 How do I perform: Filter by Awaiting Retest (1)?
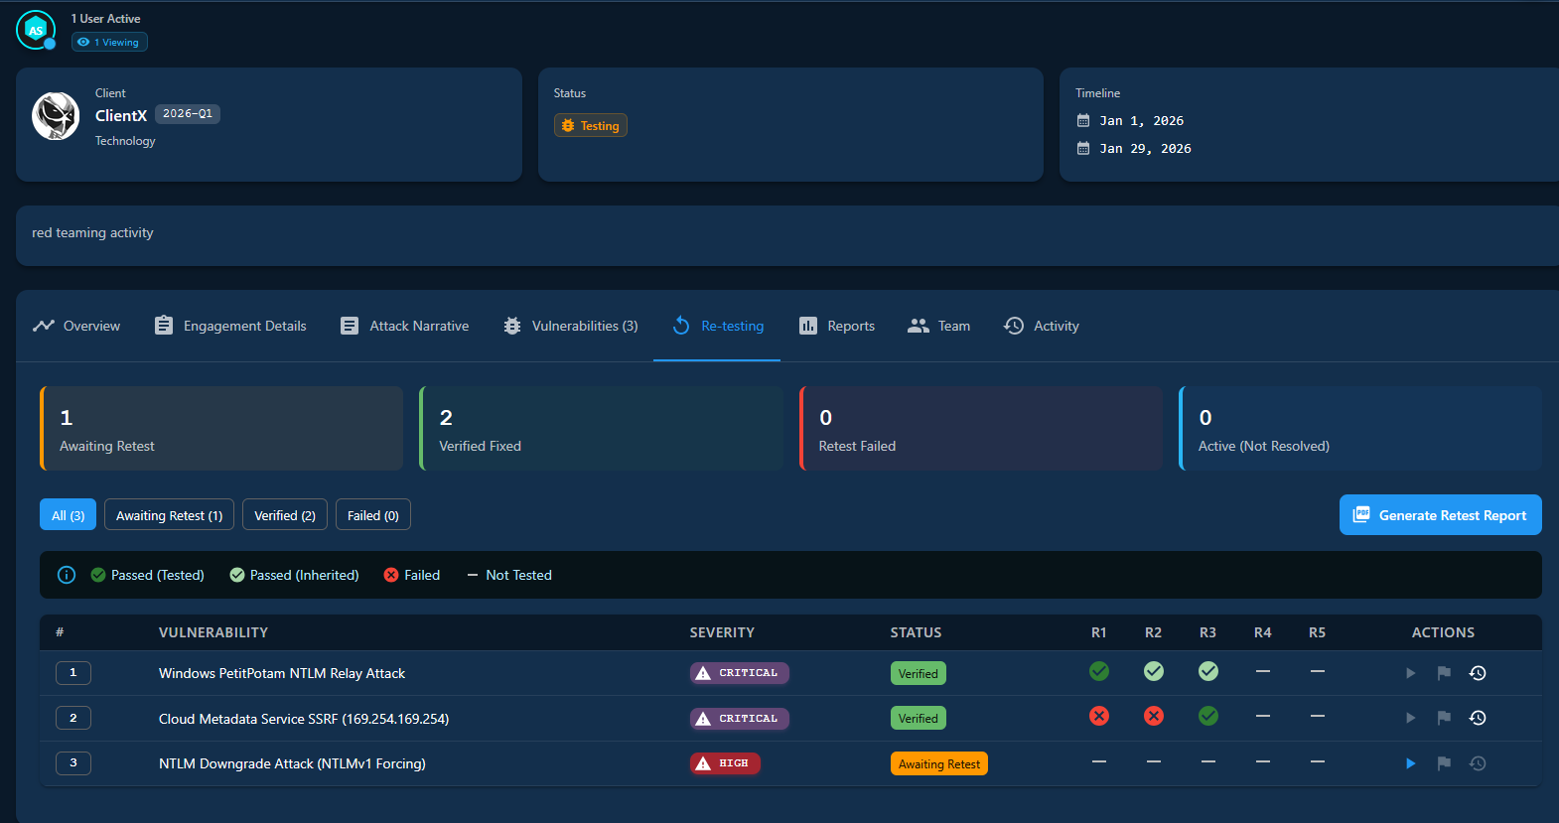(x=170, y=515)
